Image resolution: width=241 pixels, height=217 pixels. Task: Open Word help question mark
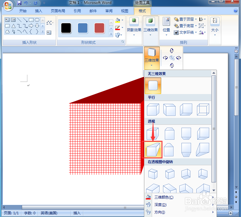point(235,11)
